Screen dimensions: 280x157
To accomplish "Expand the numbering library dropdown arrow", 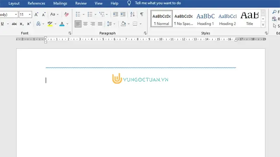I will pyautogui.click(x=95, y=14).
